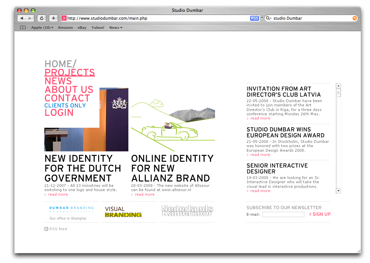
Task: Zoom the window with the green button
Action: pos(33,11)
